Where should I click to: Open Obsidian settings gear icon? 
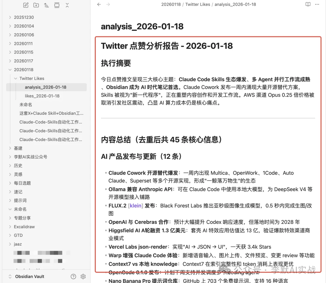pos(83,276)
